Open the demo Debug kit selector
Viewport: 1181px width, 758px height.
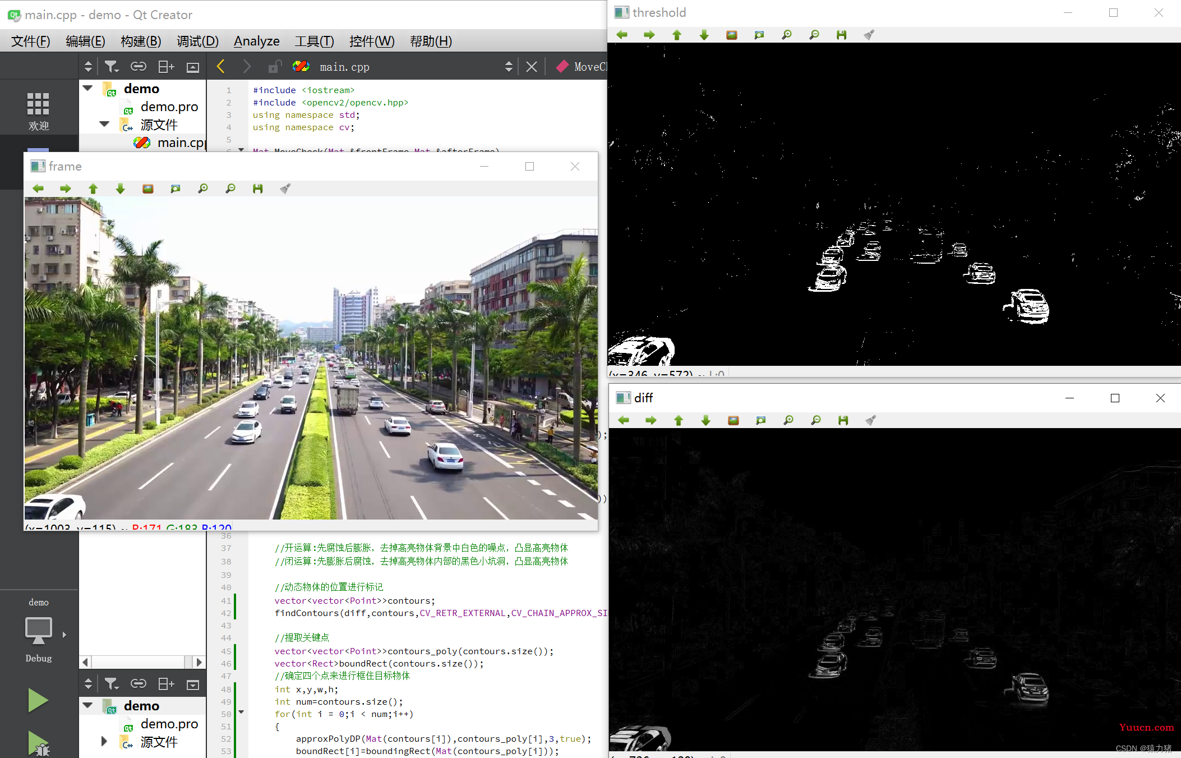tap(39, 631)
